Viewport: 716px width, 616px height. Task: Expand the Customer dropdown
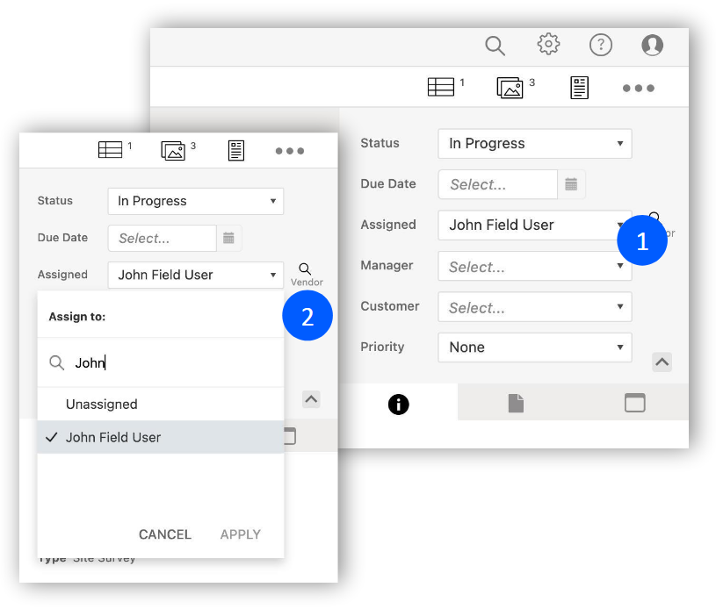(534, 307)
